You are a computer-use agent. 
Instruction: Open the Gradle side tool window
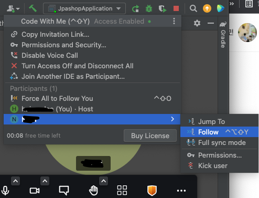point(223,35)
